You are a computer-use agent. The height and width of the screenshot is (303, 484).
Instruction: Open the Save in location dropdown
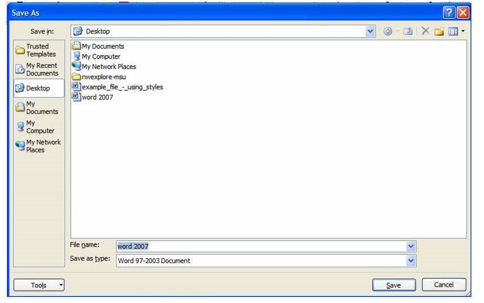[370, 31]
